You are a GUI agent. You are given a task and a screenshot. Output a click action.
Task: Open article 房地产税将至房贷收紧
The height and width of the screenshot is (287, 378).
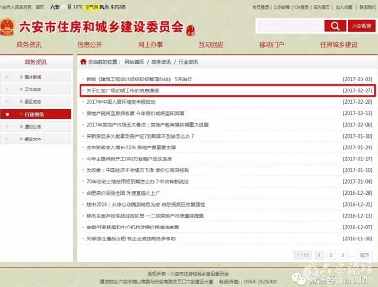point(135,113)
